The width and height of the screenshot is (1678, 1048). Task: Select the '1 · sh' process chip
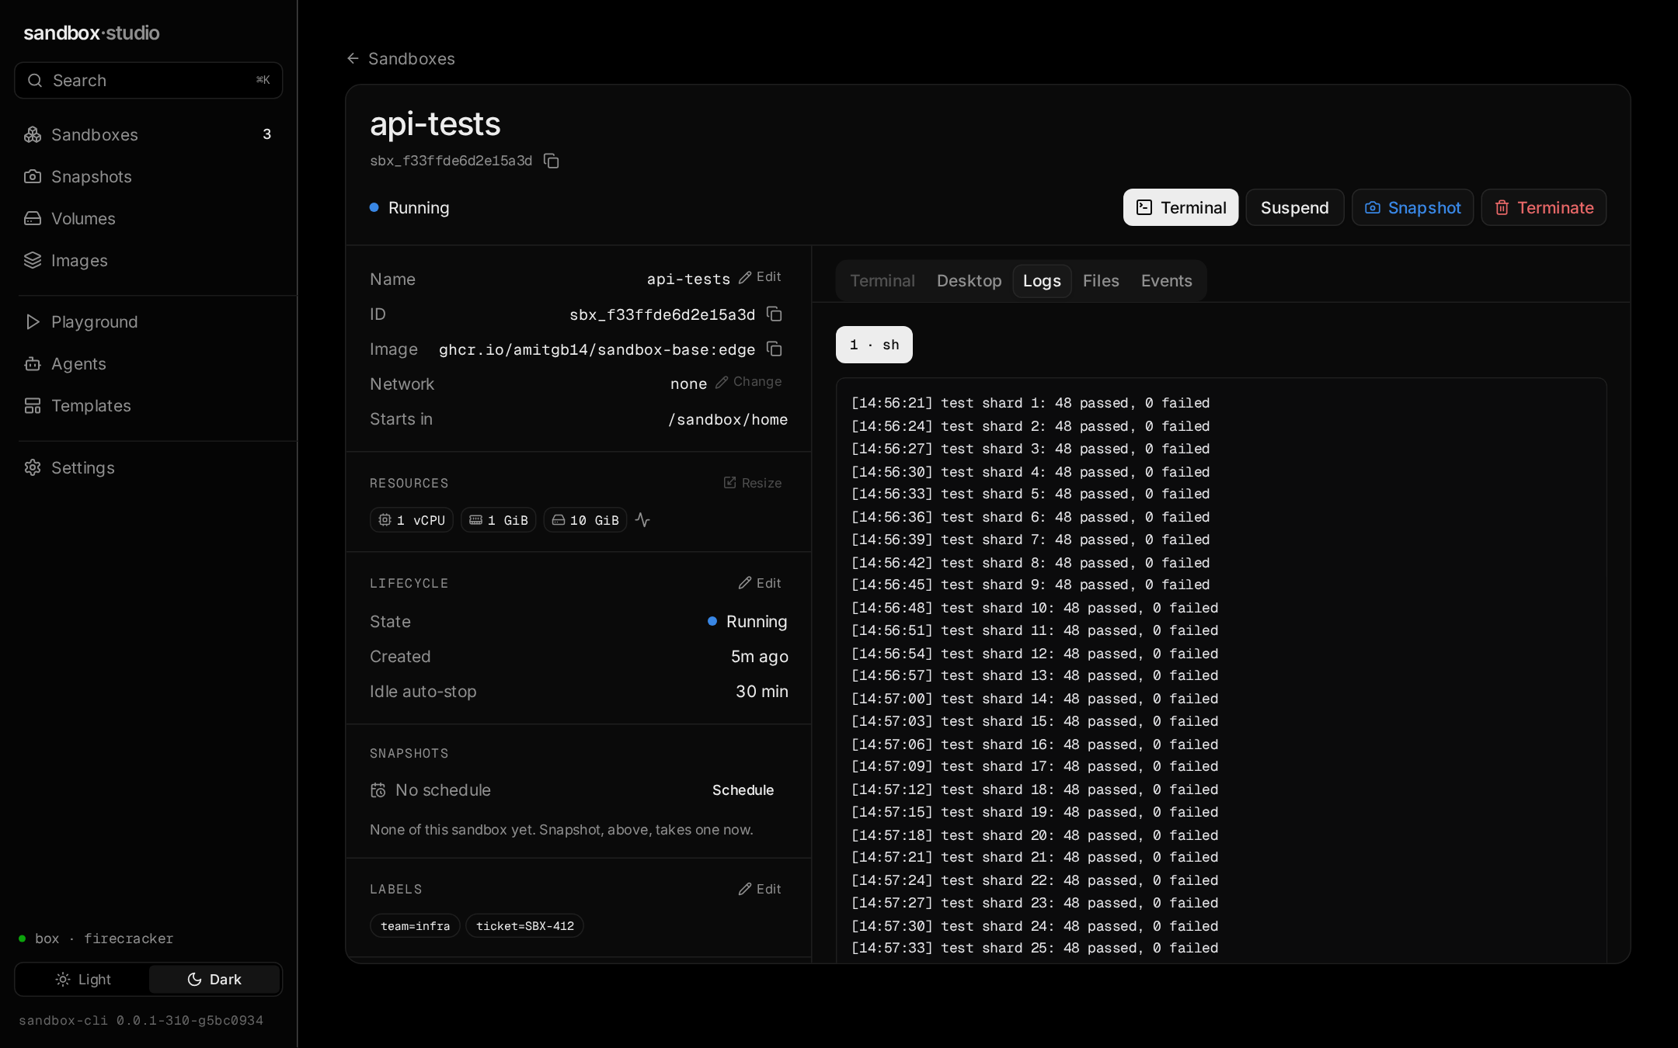click(874, 345)
